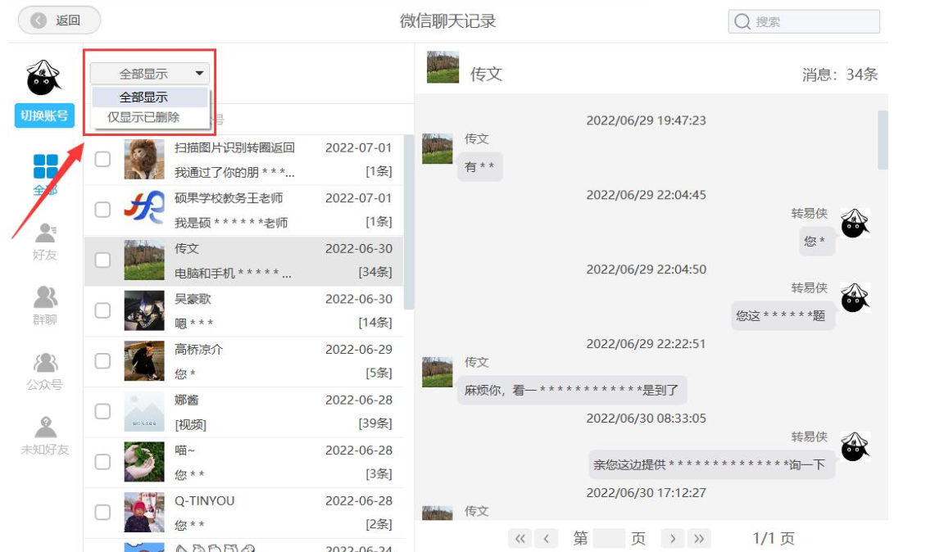Click the [视频] preview under 娜酱

point(190,424)
